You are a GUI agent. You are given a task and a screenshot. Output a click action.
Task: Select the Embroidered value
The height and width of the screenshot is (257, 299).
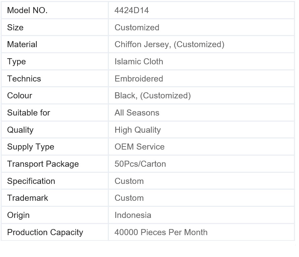point(139,79)
